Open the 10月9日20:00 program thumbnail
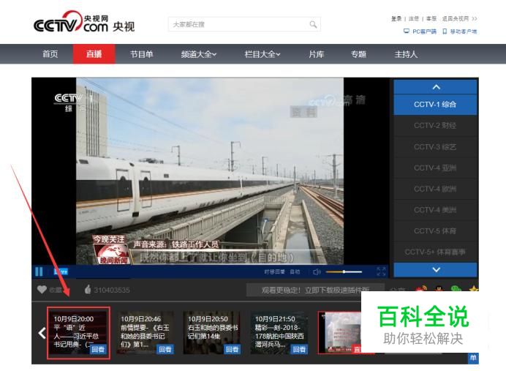Image resolution: width=506 pixels, height=371 pixels. tap(78, 333)
